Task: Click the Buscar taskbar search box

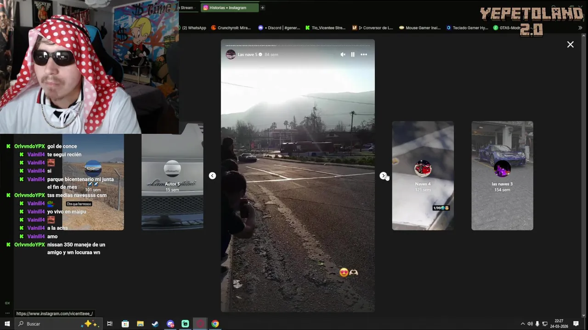Action: pyautogui.click(x=57, y=324)
